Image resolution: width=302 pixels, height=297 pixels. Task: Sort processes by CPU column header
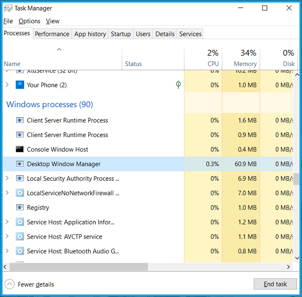[203, 58]
